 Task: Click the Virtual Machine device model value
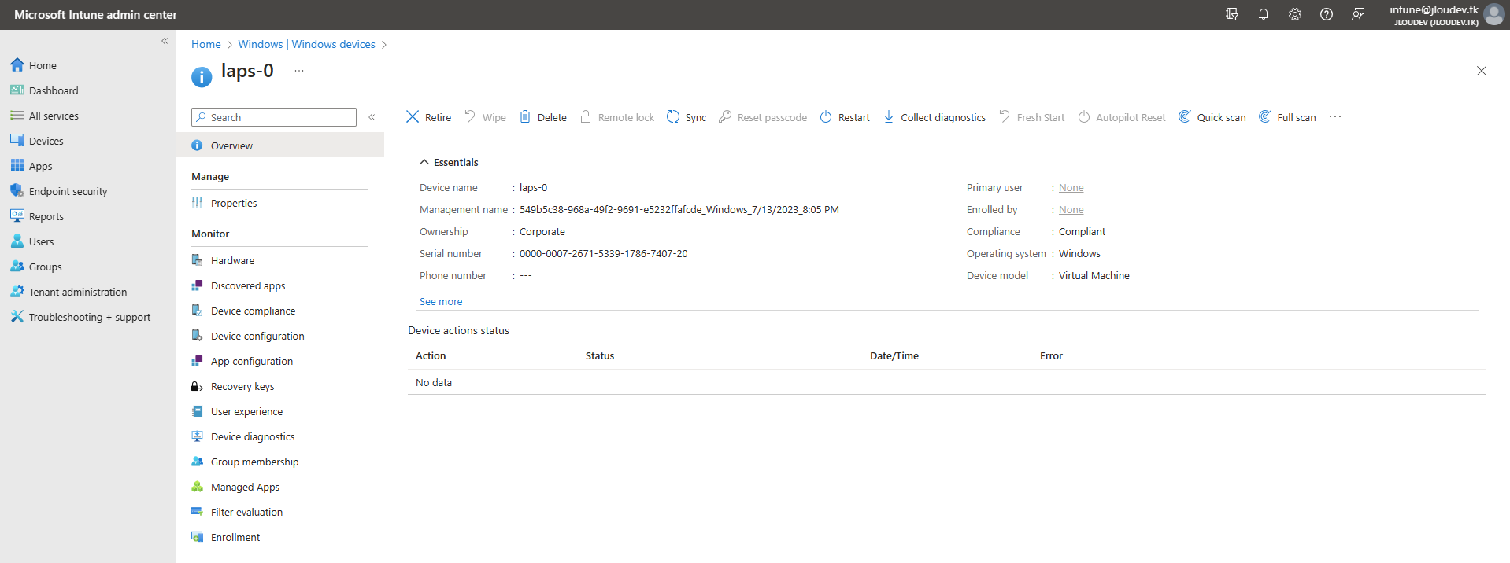click(1094, 275)
